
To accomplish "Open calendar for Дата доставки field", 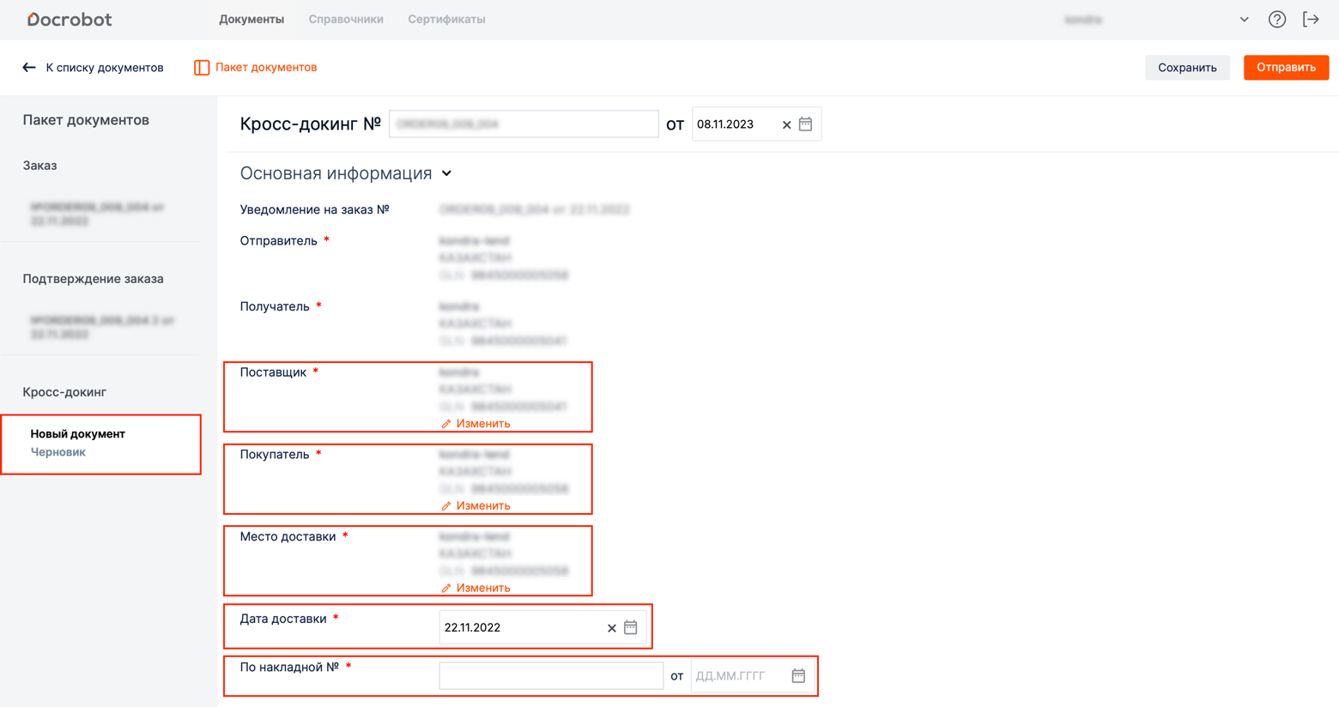I will click(630, 628).
